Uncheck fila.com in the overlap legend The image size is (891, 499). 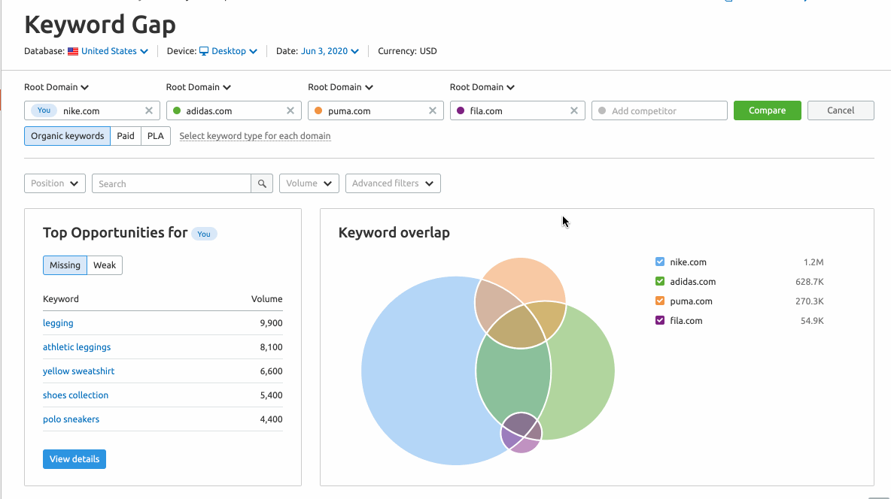click(x=660, y=321)
